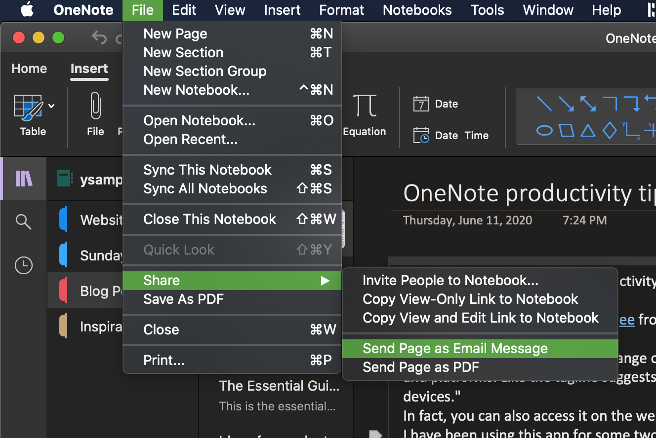Open the Table dropdown arrow
The image size is (656, 438).
tap(51, 106)
